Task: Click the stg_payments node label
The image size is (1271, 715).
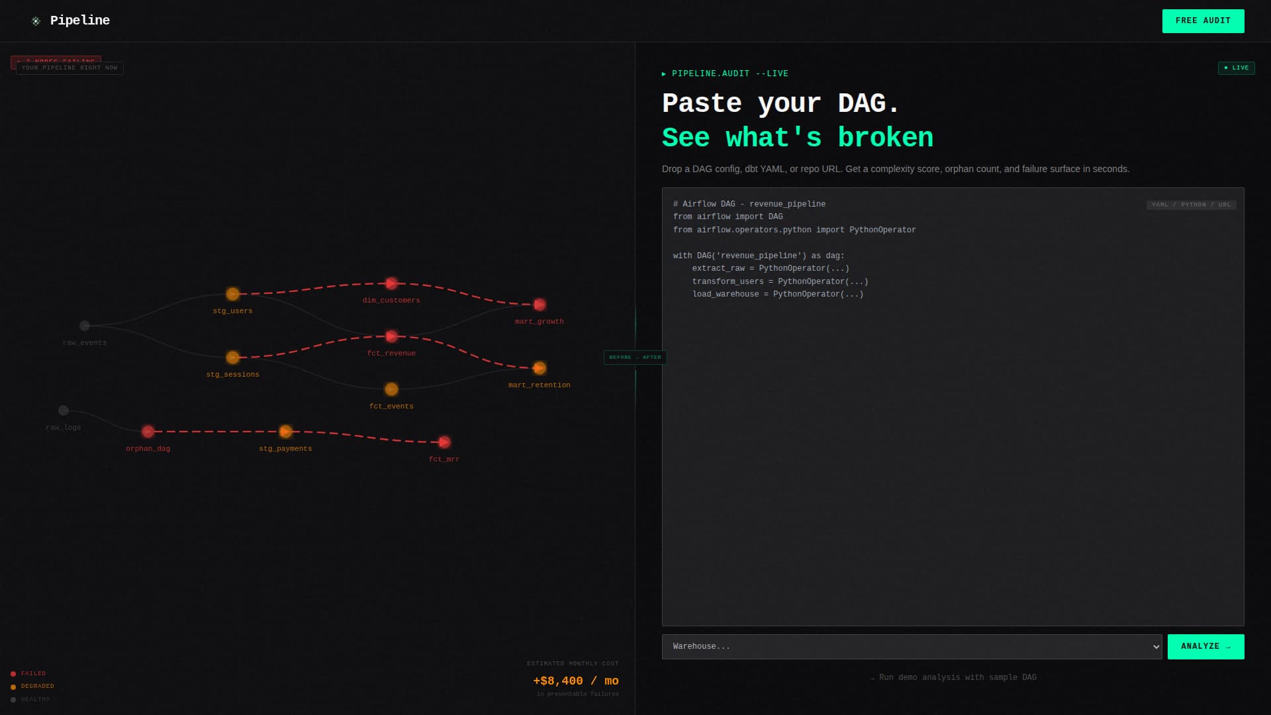Action: pos(285,449)
